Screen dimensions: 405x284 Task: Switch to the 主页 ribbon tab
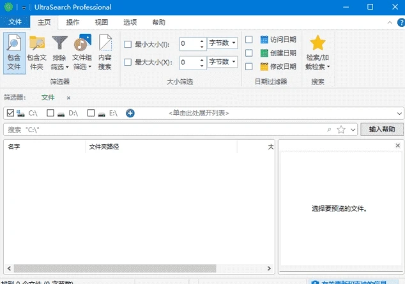[x=44, y=22]
